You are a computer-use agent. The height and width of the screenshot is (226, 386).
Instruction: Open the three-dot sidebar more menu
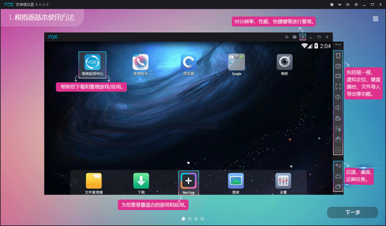pos(339,45)
